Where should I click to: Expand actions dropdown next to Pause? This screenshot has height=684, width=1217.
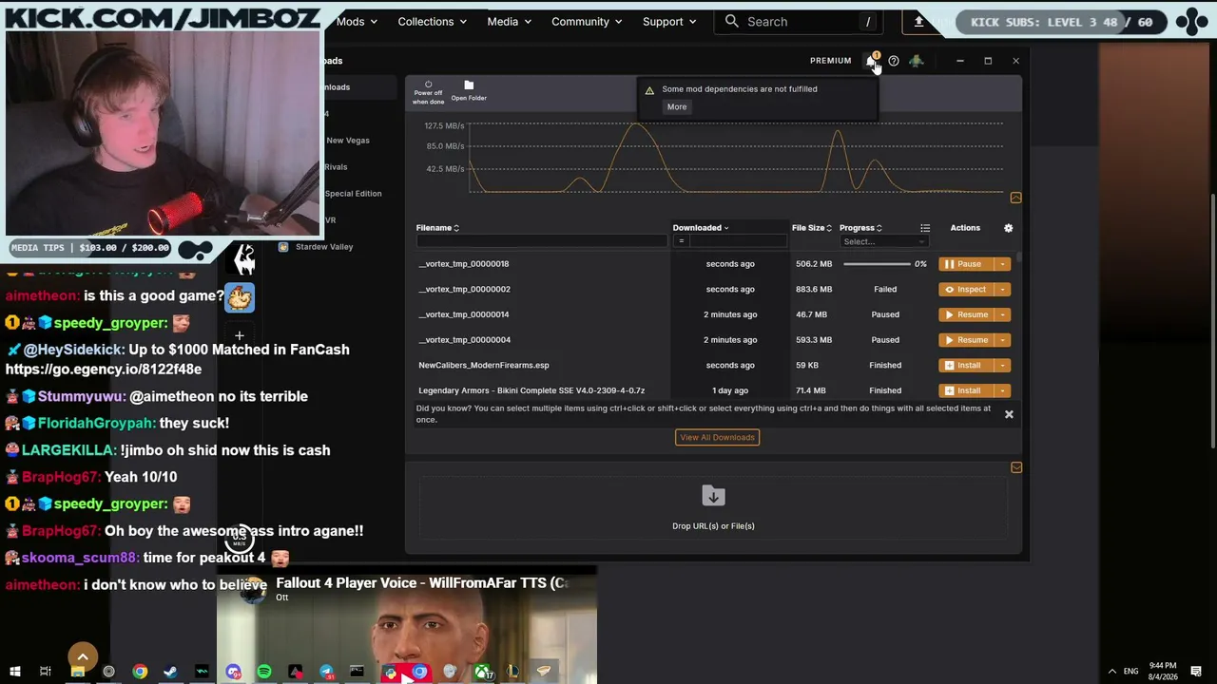pyautogui.click(x=1002, y=264)
